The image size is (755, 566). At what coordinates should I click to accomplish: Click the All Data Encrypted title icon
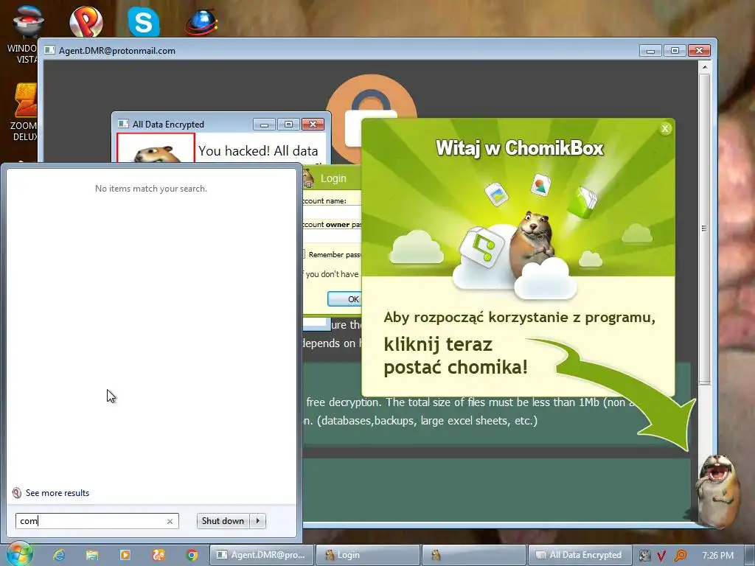(x=123, y=124)
